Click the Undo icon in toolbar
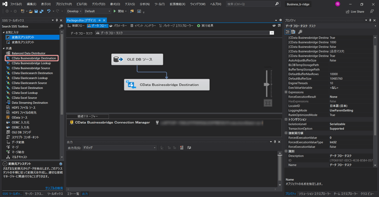Image resolution: width=379 pixels, height=197 pixels. tap(49, 11)
